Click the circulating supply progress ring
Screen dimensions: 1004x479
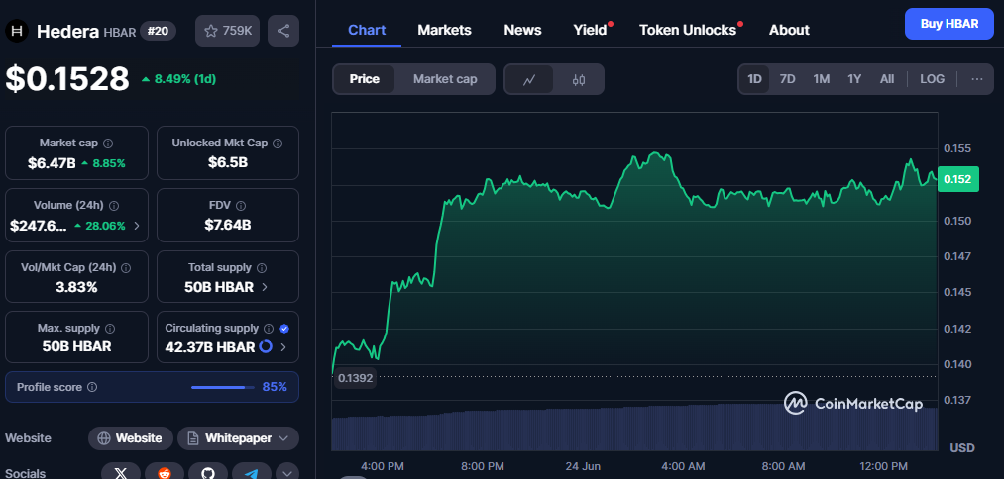point(265,346)
